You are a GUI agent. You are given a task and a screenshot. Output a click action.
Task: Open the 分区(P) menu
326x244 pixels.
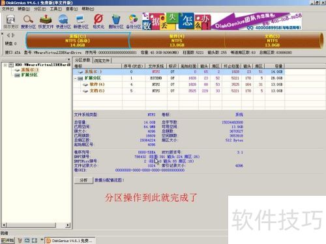pyautogui.click(x=40, y=9)
